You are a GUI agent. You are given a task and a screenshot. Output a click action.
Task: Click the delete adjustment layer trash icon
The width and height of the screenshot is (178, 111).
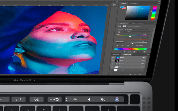tap(144, 52)
